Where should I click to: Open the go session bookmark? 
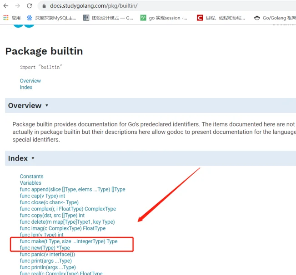164,18
